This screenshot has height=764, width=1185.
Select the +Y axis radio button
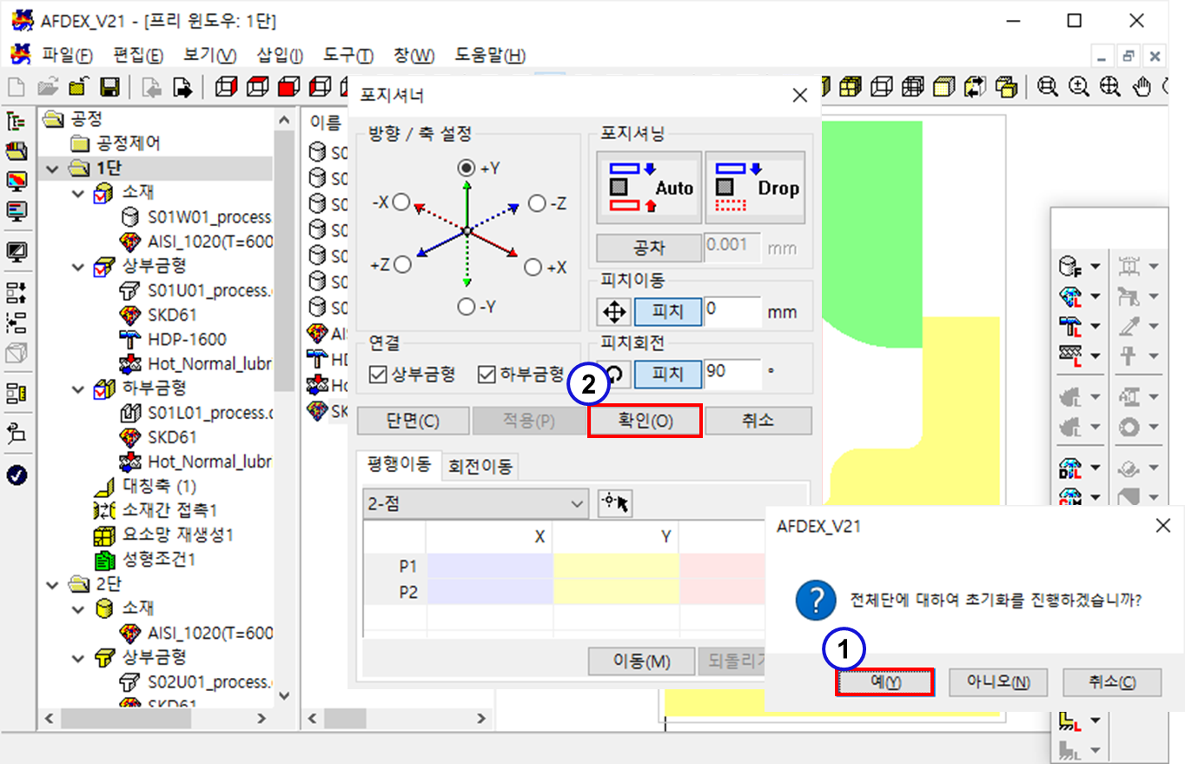pos(467,168)
